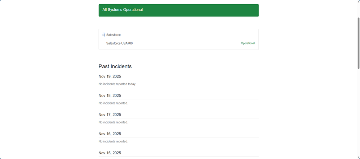This screenshot has height=159, width=360.
Task: Select the Salesforce USA700 component row
Action: point(179,43)
